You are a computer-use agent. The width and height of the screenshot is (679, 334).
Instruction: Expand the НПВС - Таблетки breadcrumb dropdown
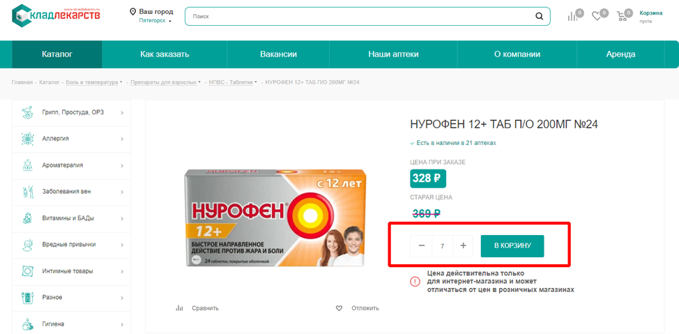tap(256, 82)
